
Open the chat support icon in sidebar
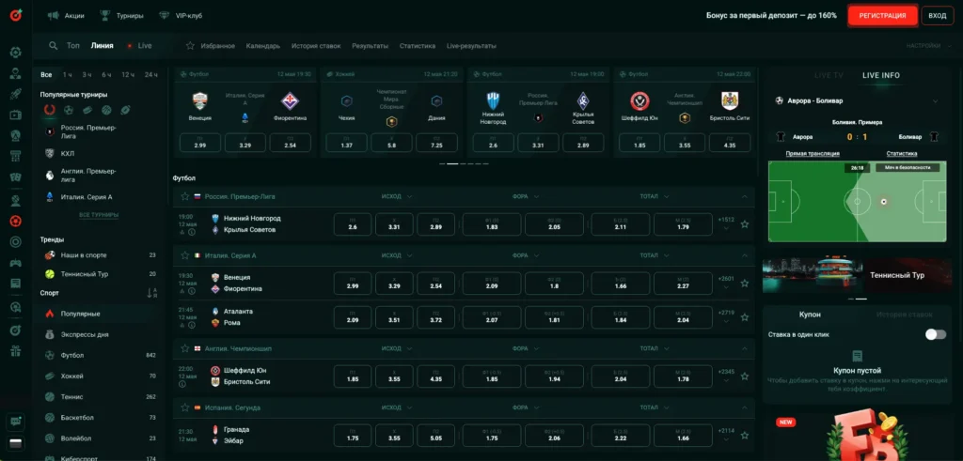coord(15,423)
